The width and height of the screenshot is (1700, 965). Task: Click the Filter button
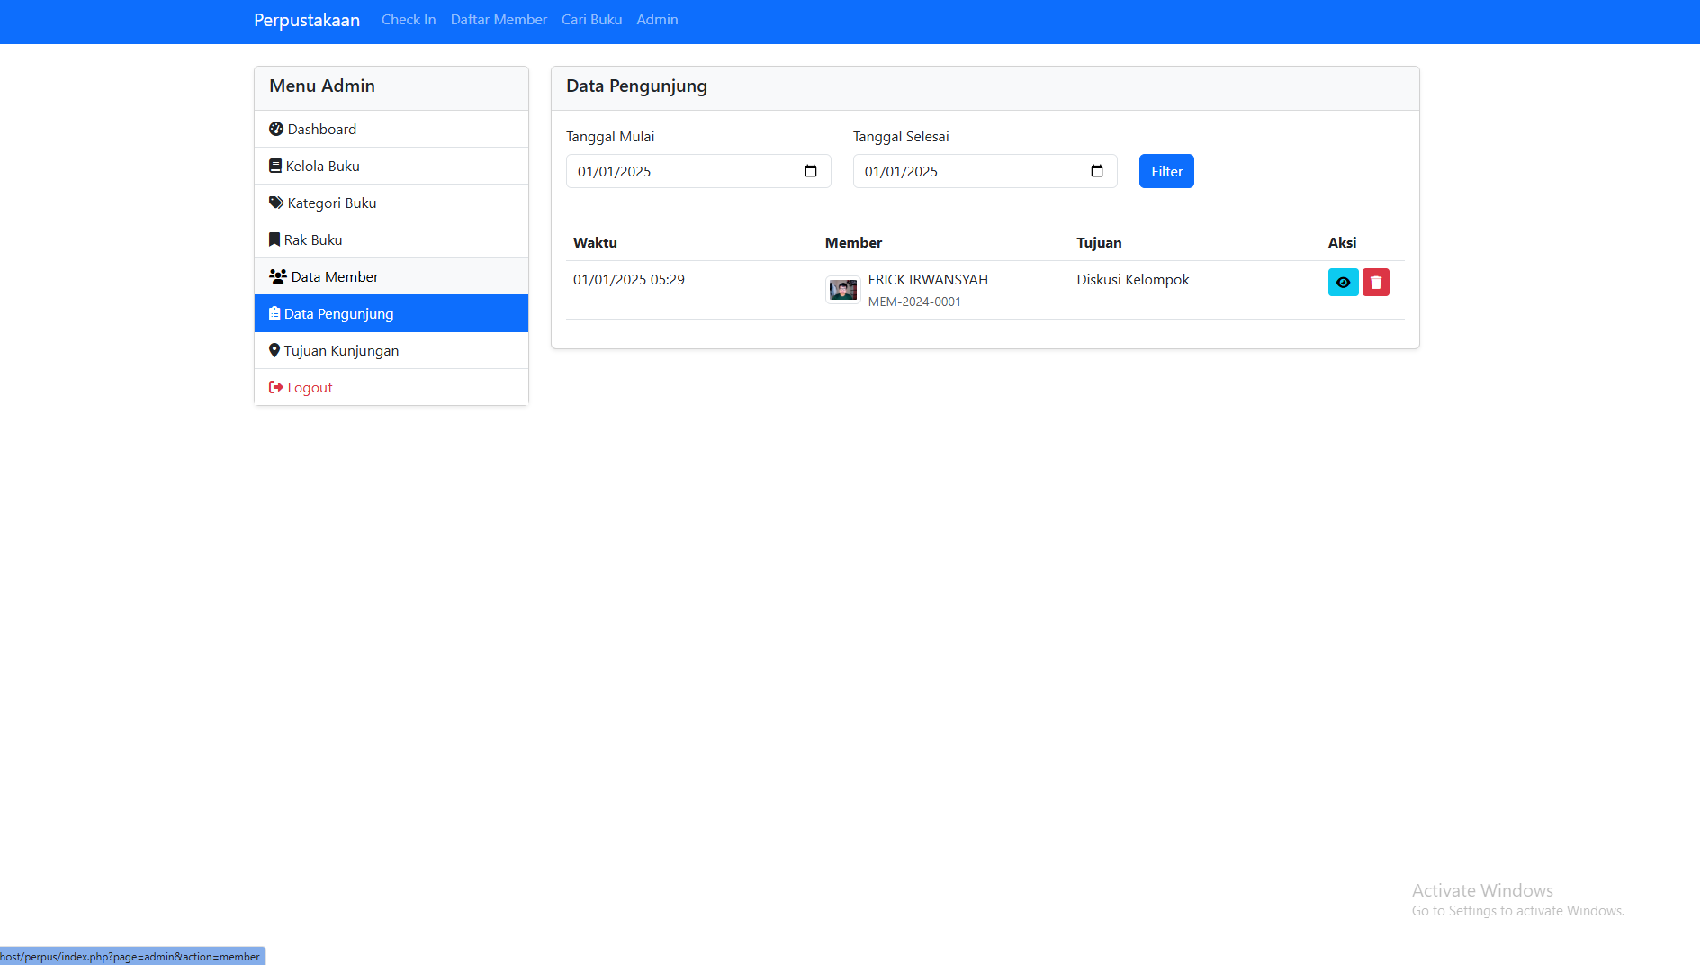tap(1166, 171)
